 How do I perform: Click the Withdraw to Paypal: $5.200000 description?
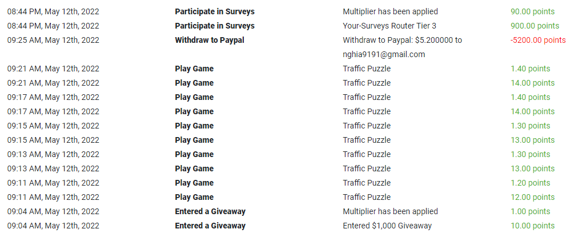[x=402, y=40]
